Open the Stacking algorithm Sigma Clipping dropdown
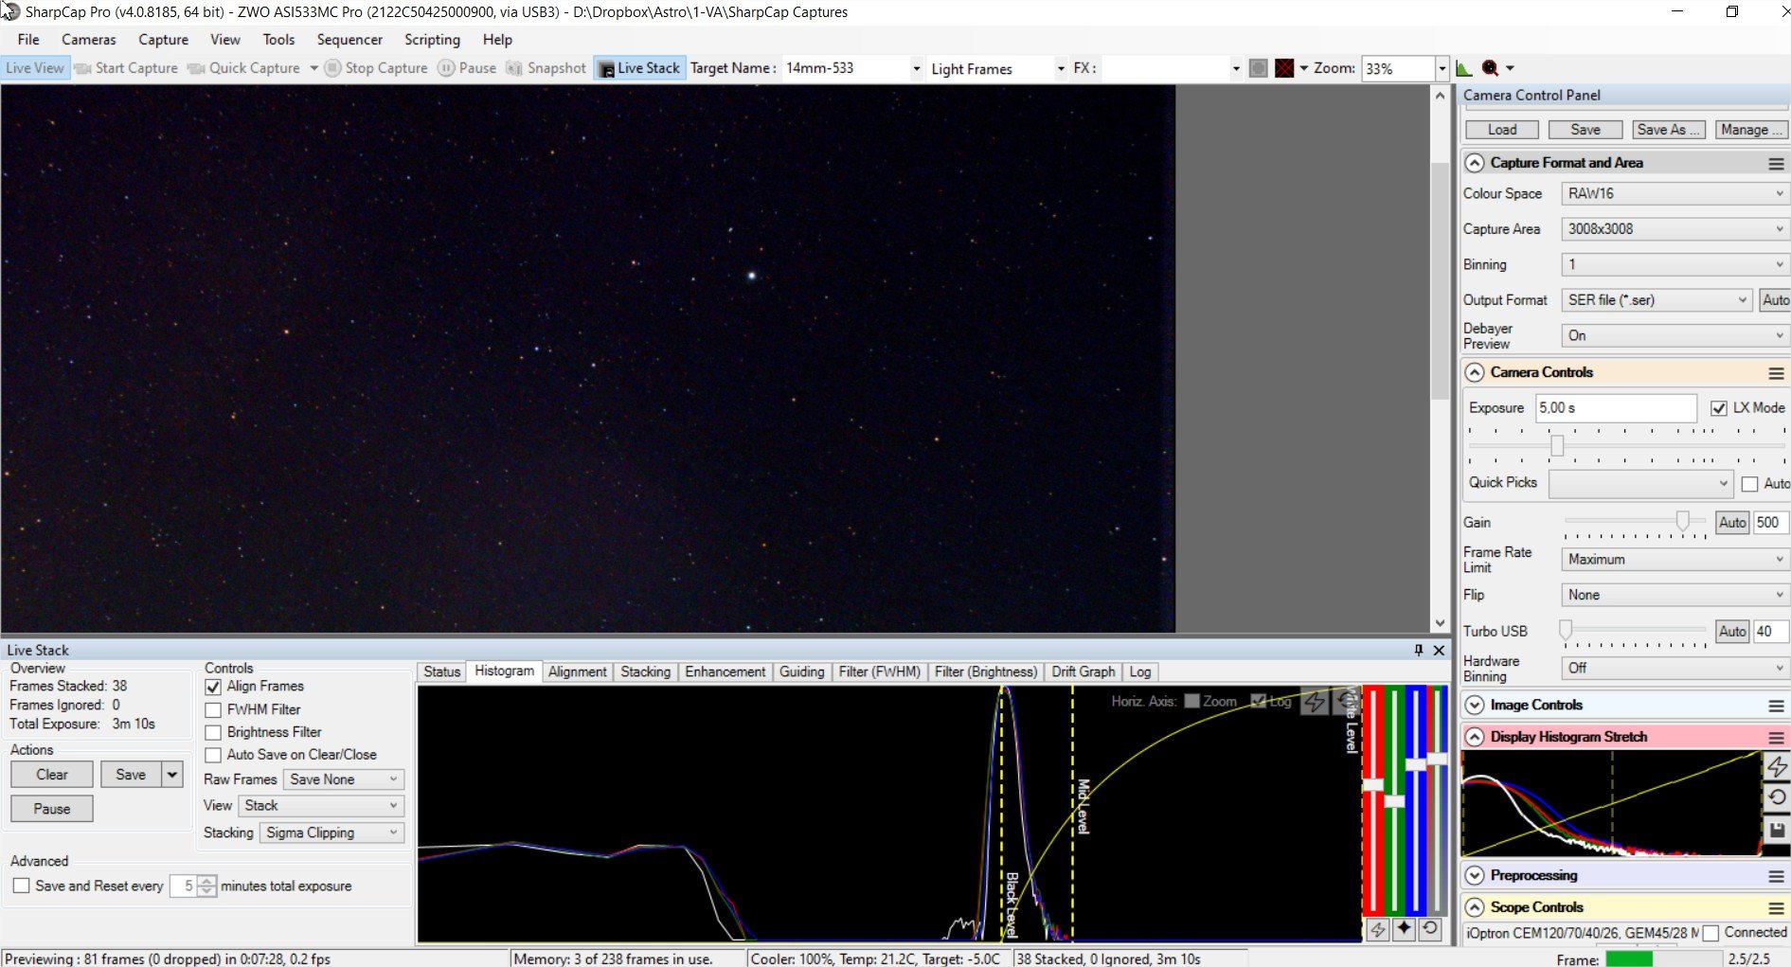Screen dimensions: 1791x967 [331, 833]
